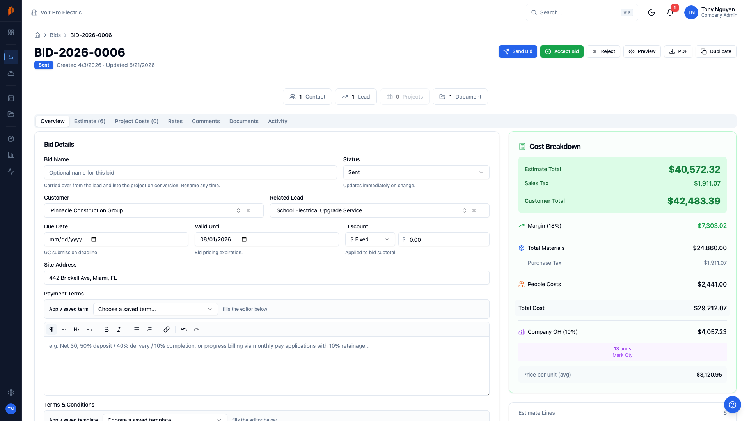Open the folder documents sidebar icon

coord(11,114)
